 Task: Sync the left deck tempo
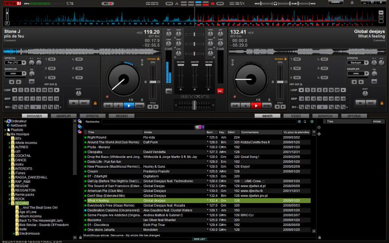pos(140,105)
